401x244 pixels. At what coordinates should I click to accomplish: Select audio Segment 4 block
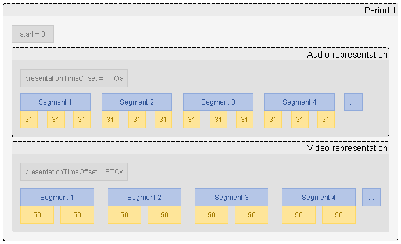(x=299, y=102)
